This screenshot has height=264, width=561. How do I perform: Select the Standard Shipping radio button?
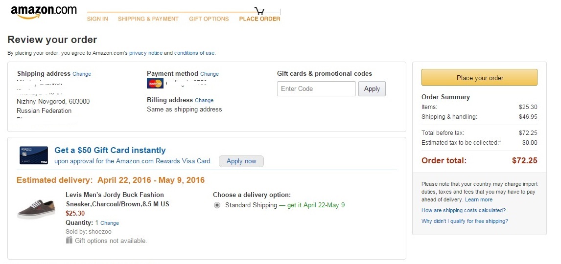(x=217, y=205)
